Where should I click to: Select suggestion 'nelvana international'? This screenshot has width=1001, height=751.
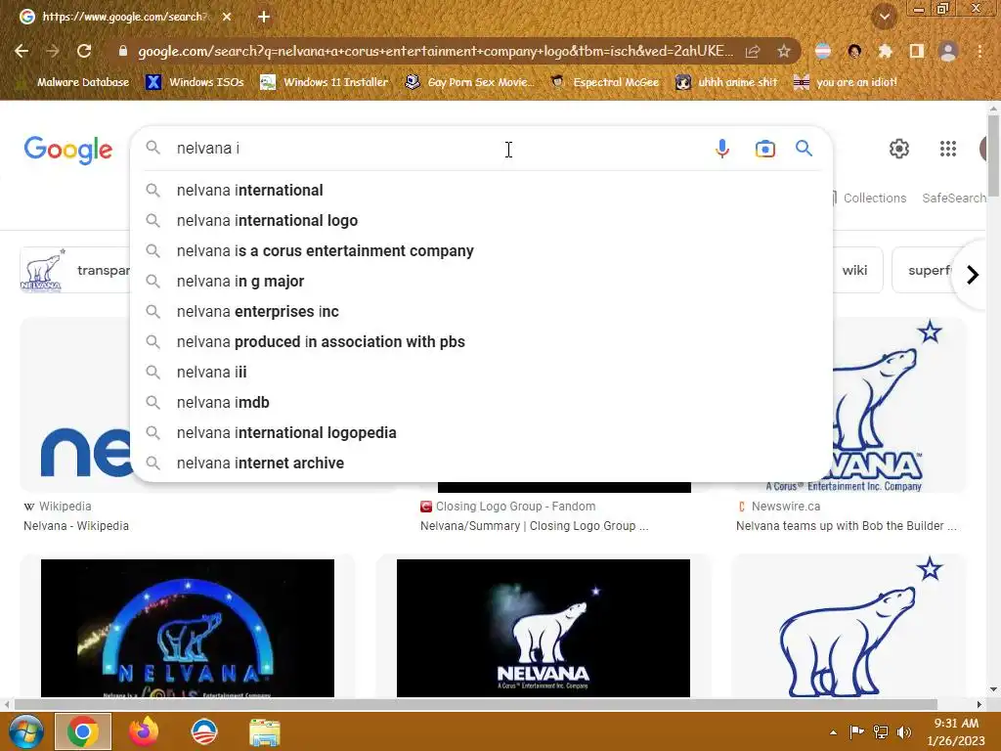tap(482, 191)
